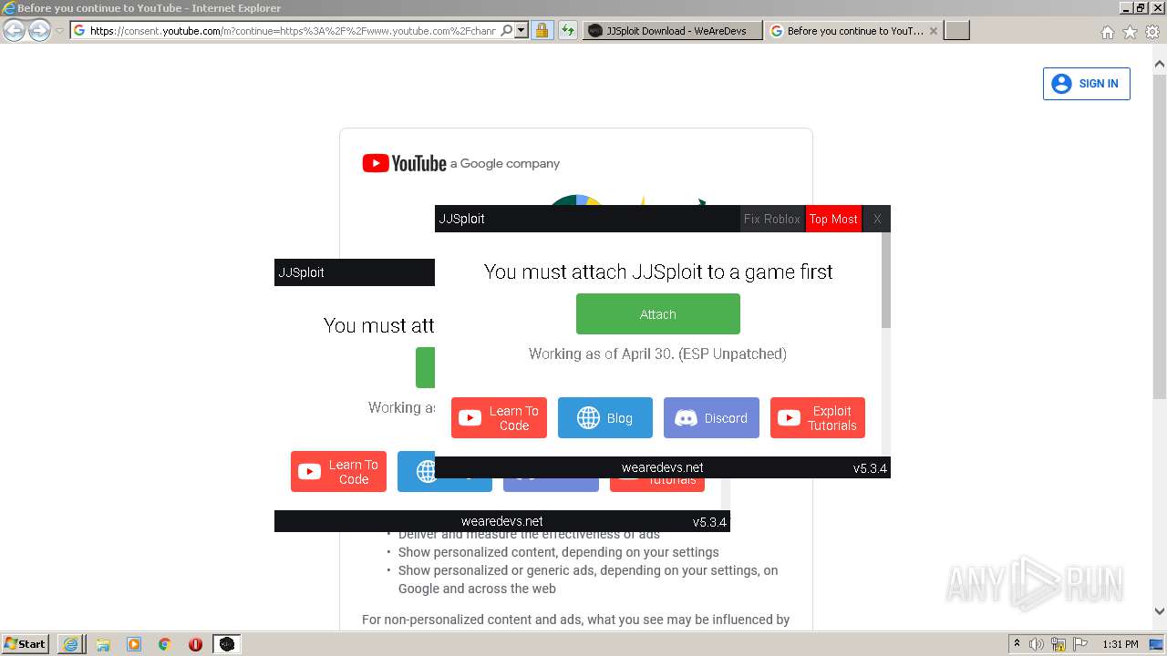Open the Blog button with globe icon

[x=605, y=418]
